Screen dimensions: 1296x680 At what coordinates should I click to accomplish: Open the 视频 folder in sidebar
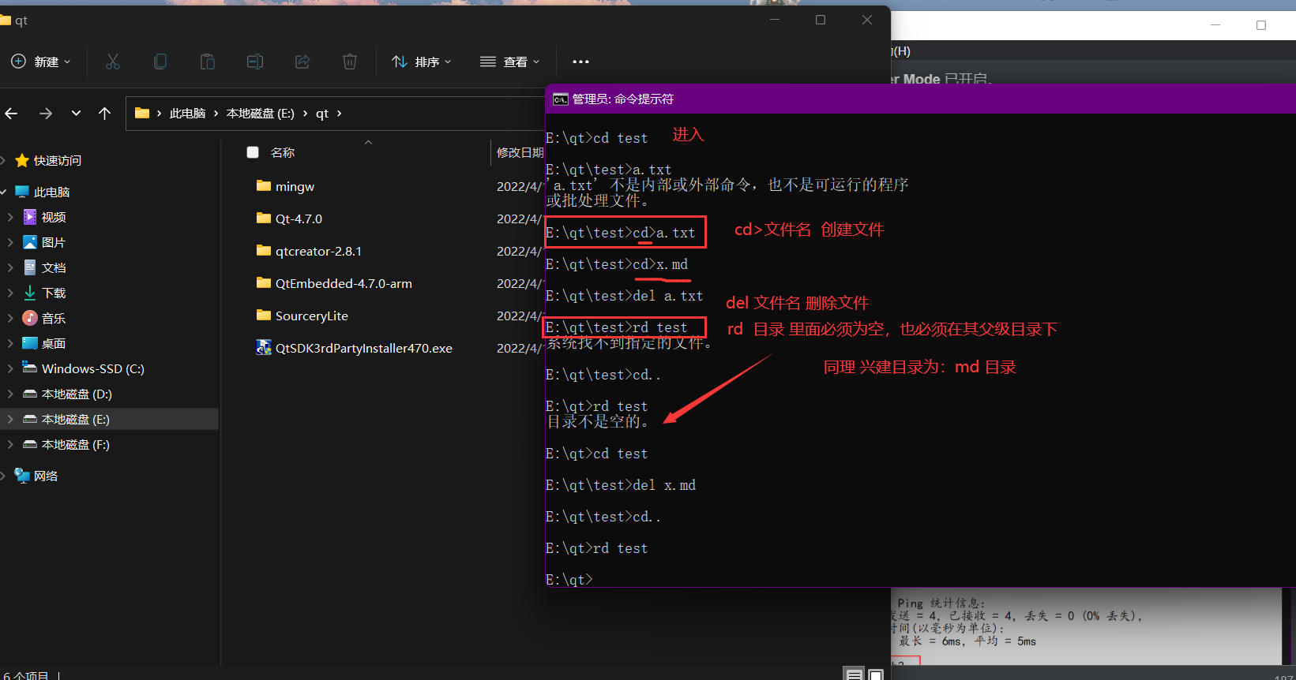[x=54, y=217]
